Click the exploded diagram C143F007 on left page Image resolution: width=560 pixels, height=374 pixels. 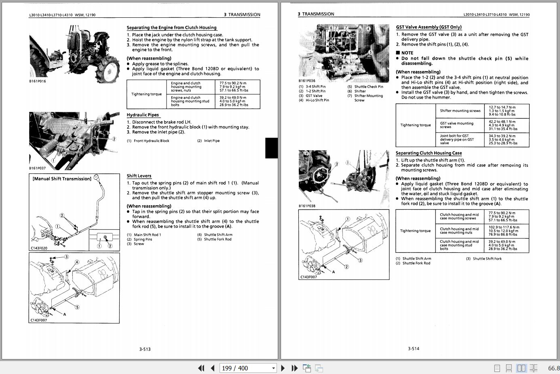click(74, 288)
